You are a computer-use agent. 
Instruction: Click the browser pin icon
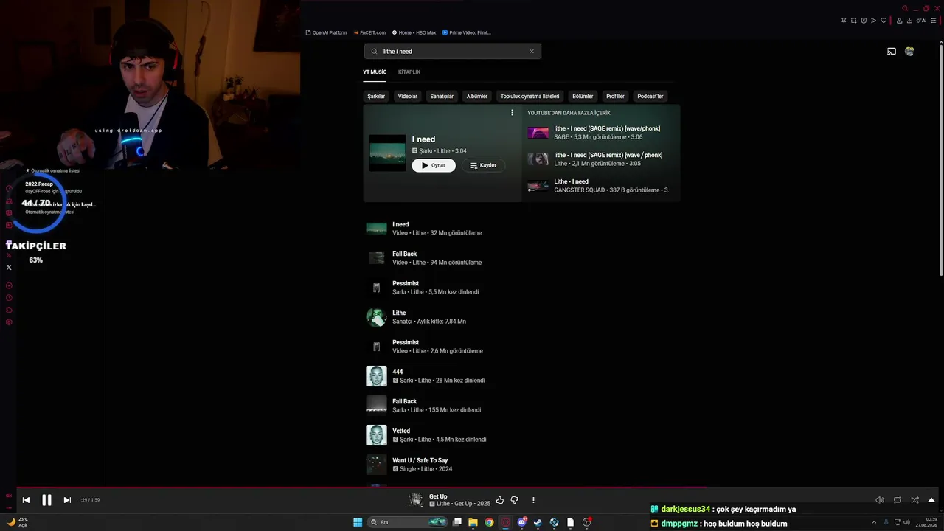point(844,21)
